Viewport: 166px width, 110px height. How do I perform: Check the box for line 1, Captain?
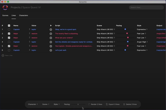[x=9, y=29]
